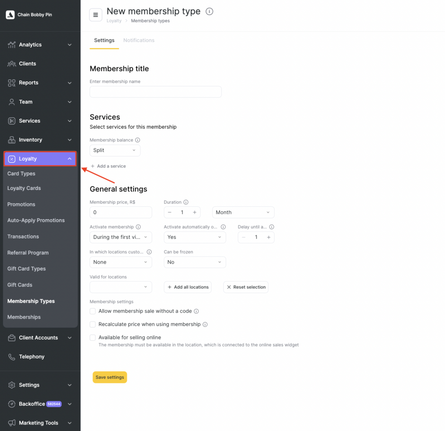The image size is (445, 431).
Task: Click the Save settings button
Action: tap(110, 377)
